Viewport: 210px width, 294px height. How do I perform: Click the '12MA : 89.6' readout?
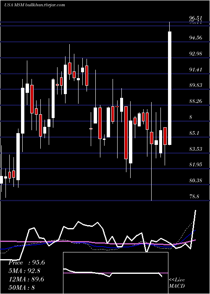click(26, 279)
